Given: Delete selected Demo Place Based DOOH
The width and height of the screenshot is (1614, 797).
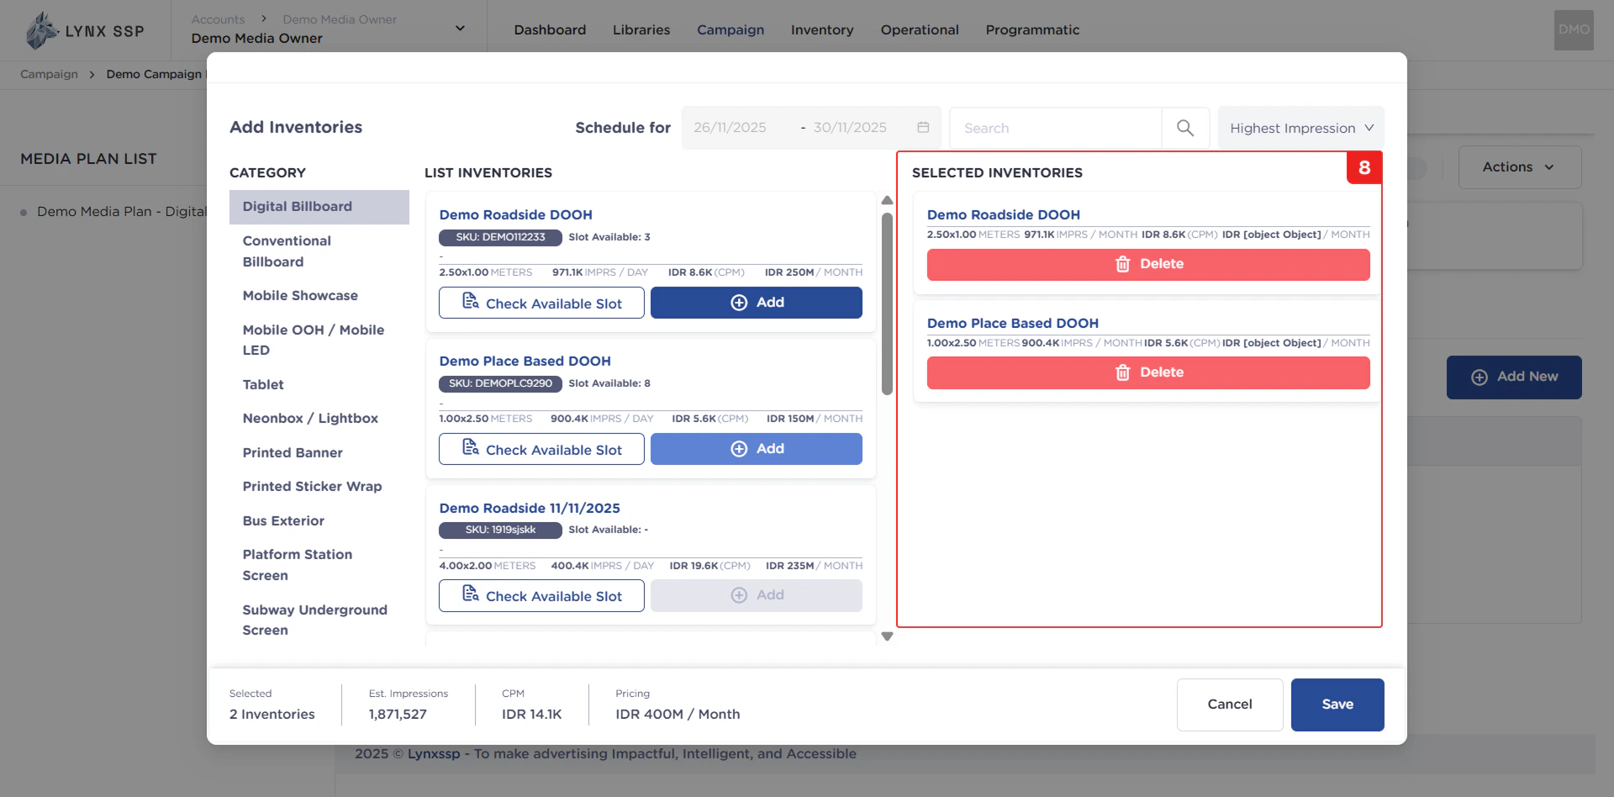Looking at the screenshot, I should (1148, 372).
